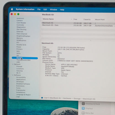
Task: Select Thunderbolt/USB4 in the sidebar
Action: pos(23,60)
